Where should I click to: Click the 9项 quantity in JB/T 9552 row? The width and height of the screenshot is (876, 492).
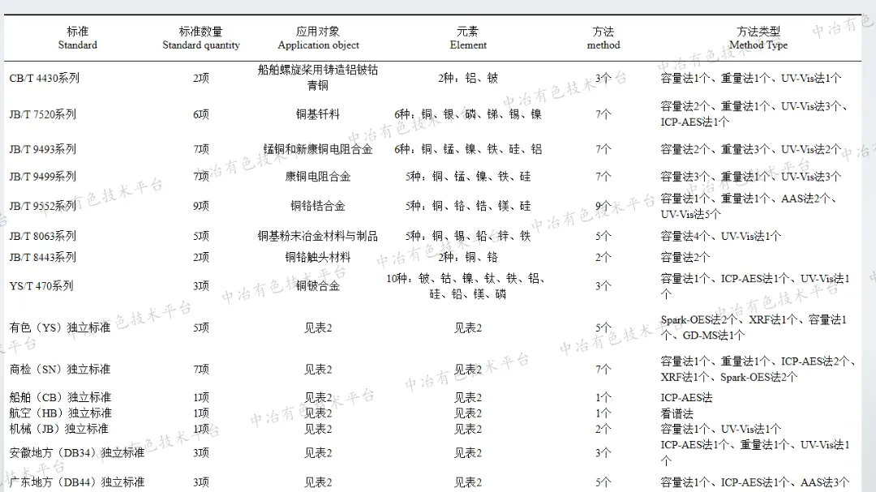click(201, 206)
